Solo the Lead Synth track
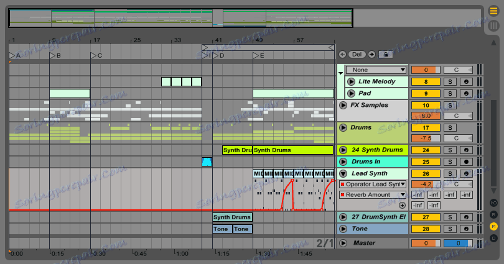 click(x=450, y=173)
